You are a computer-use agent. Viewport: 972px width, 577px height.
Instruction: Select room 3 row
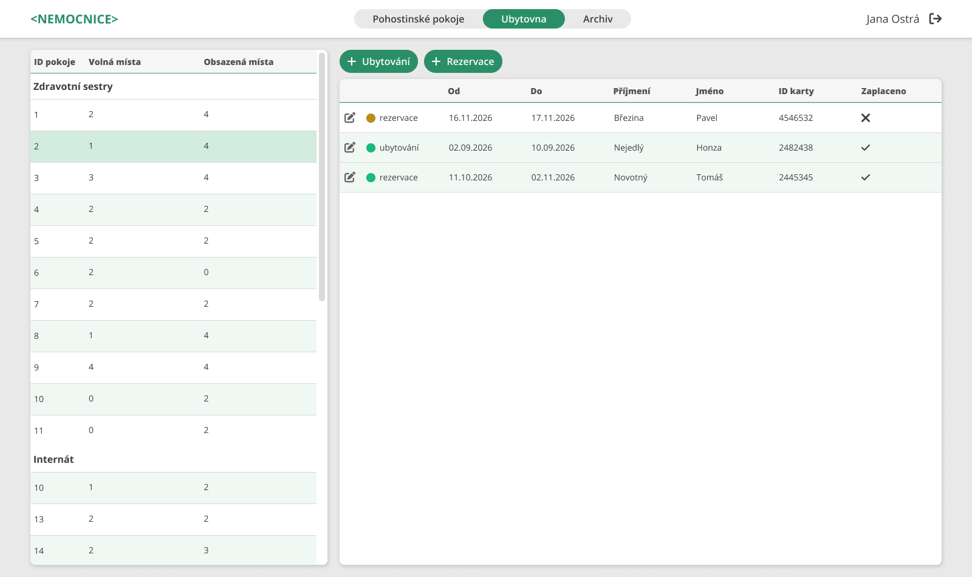[173, 178]
